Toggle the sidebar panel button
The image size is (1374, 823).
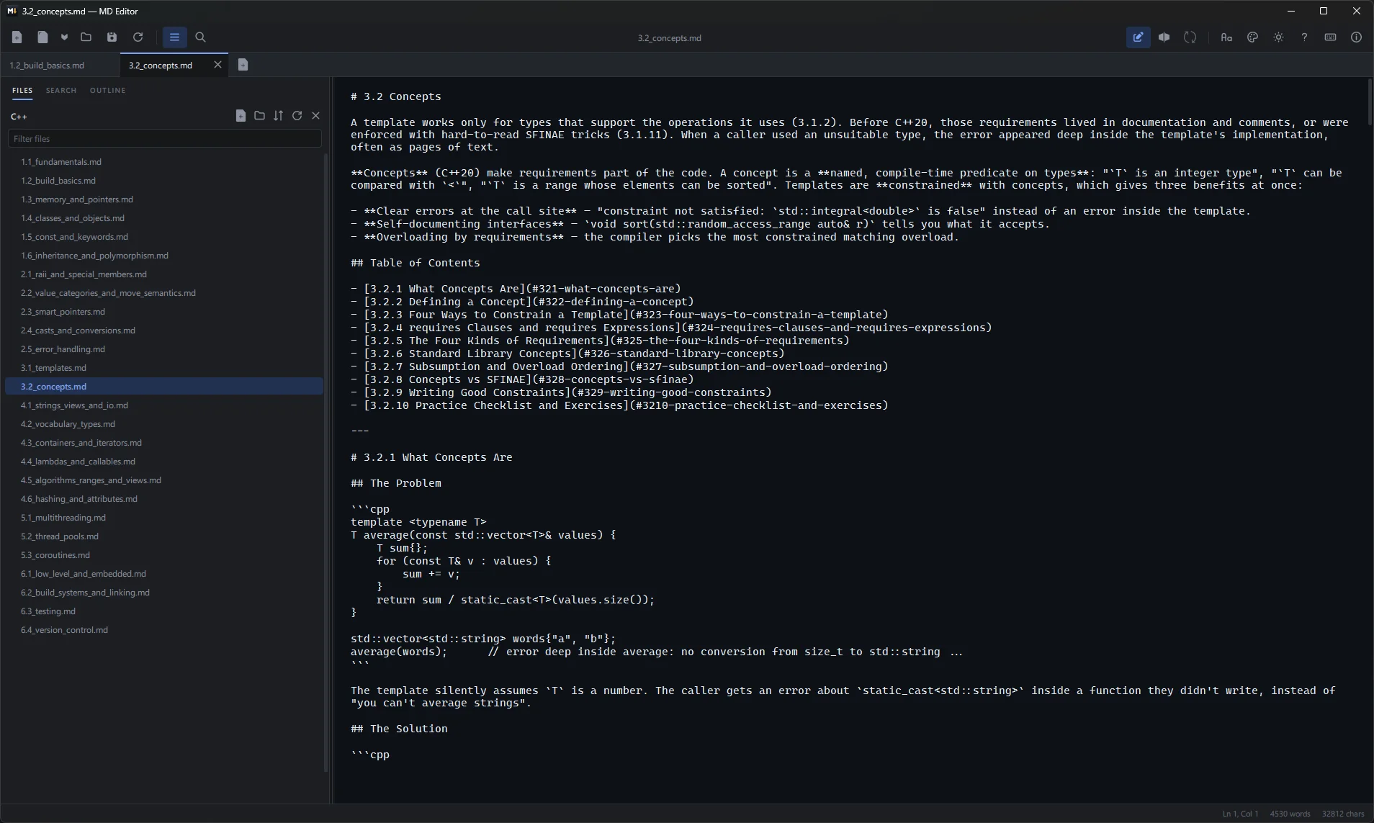pyautogui.click(x=174, y=37)
